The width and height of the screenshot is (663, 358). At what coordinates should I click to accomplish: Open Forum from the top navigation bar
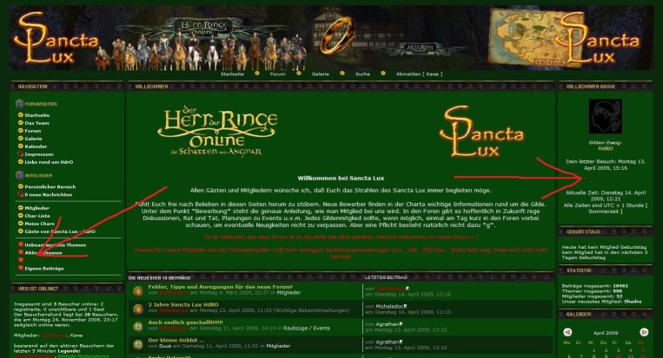pyautogui.click(x=277, y=75)
